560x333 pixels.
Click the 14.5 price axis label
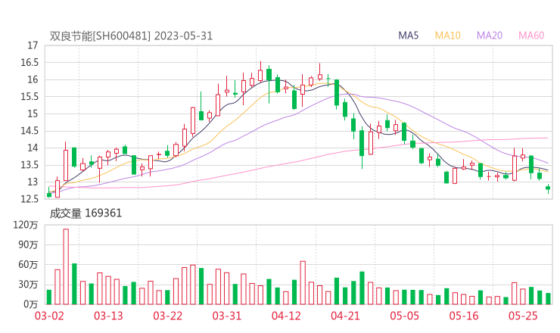tap(30, 131)
